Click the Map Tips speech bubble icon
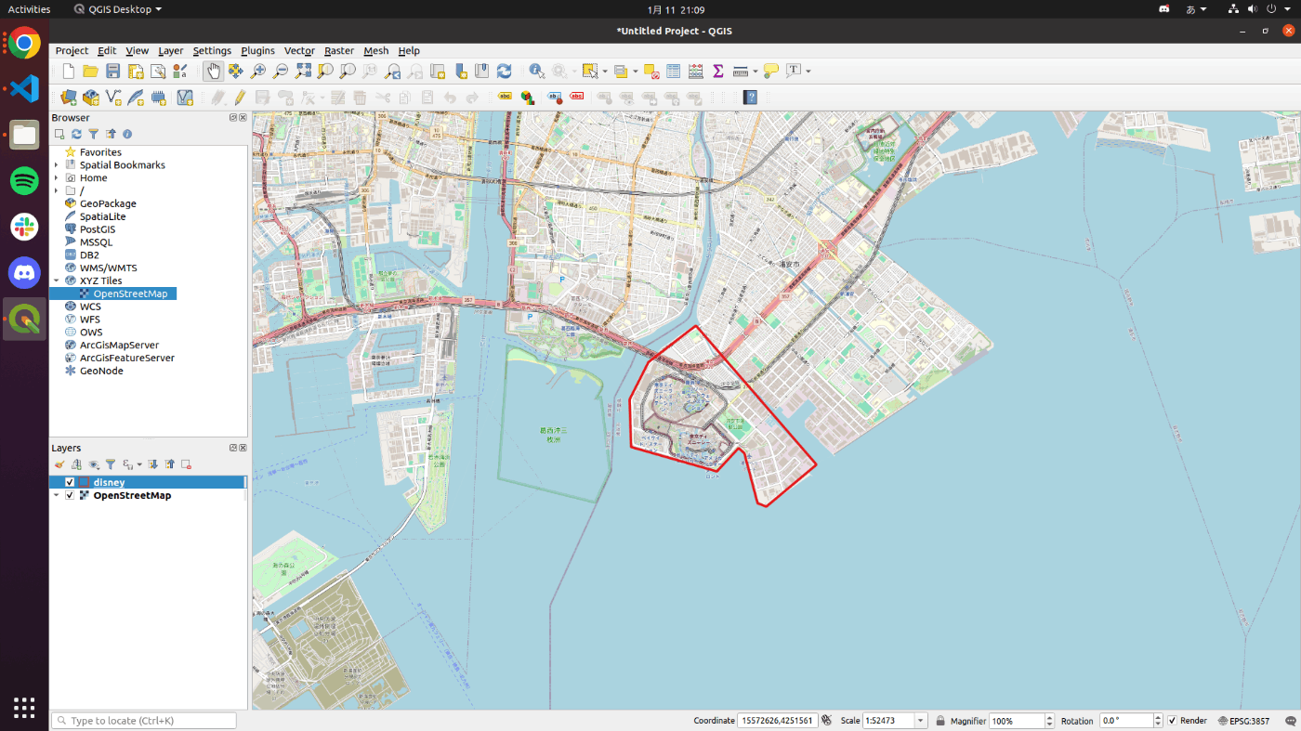The width and height of the screenshot is (1301, 731). pyautogui.click(x=770, y=72)
